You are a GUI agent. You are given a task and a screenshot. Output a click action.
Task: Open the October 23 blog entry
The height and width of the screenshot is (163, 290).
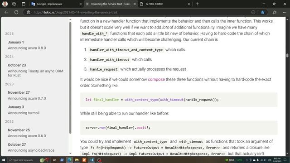pyautogui.click(x=17, y=65)
